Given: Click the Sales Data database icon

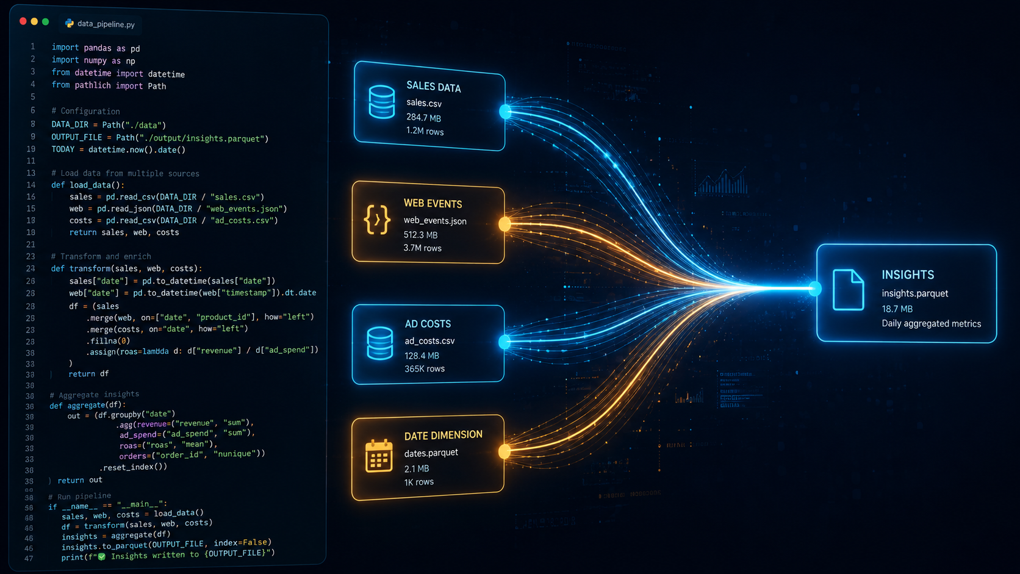Looking at the screenshot, I should point(382,102).
